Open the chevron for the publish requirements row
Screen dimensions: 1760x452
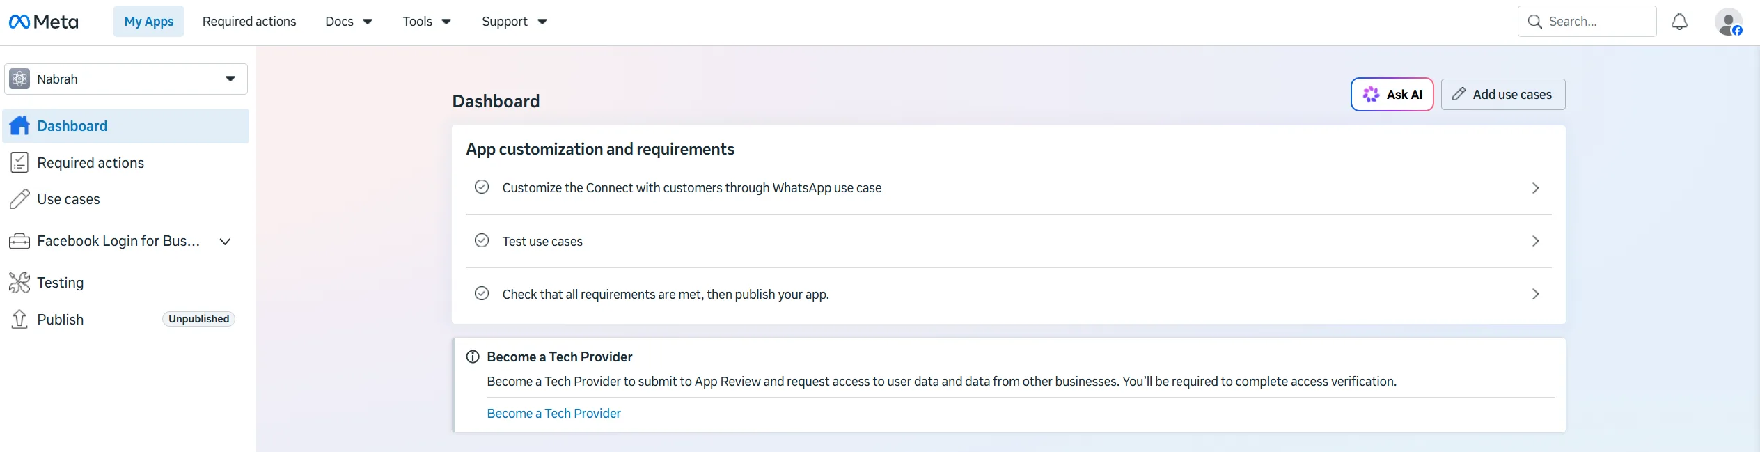(x=1535, y=294)
